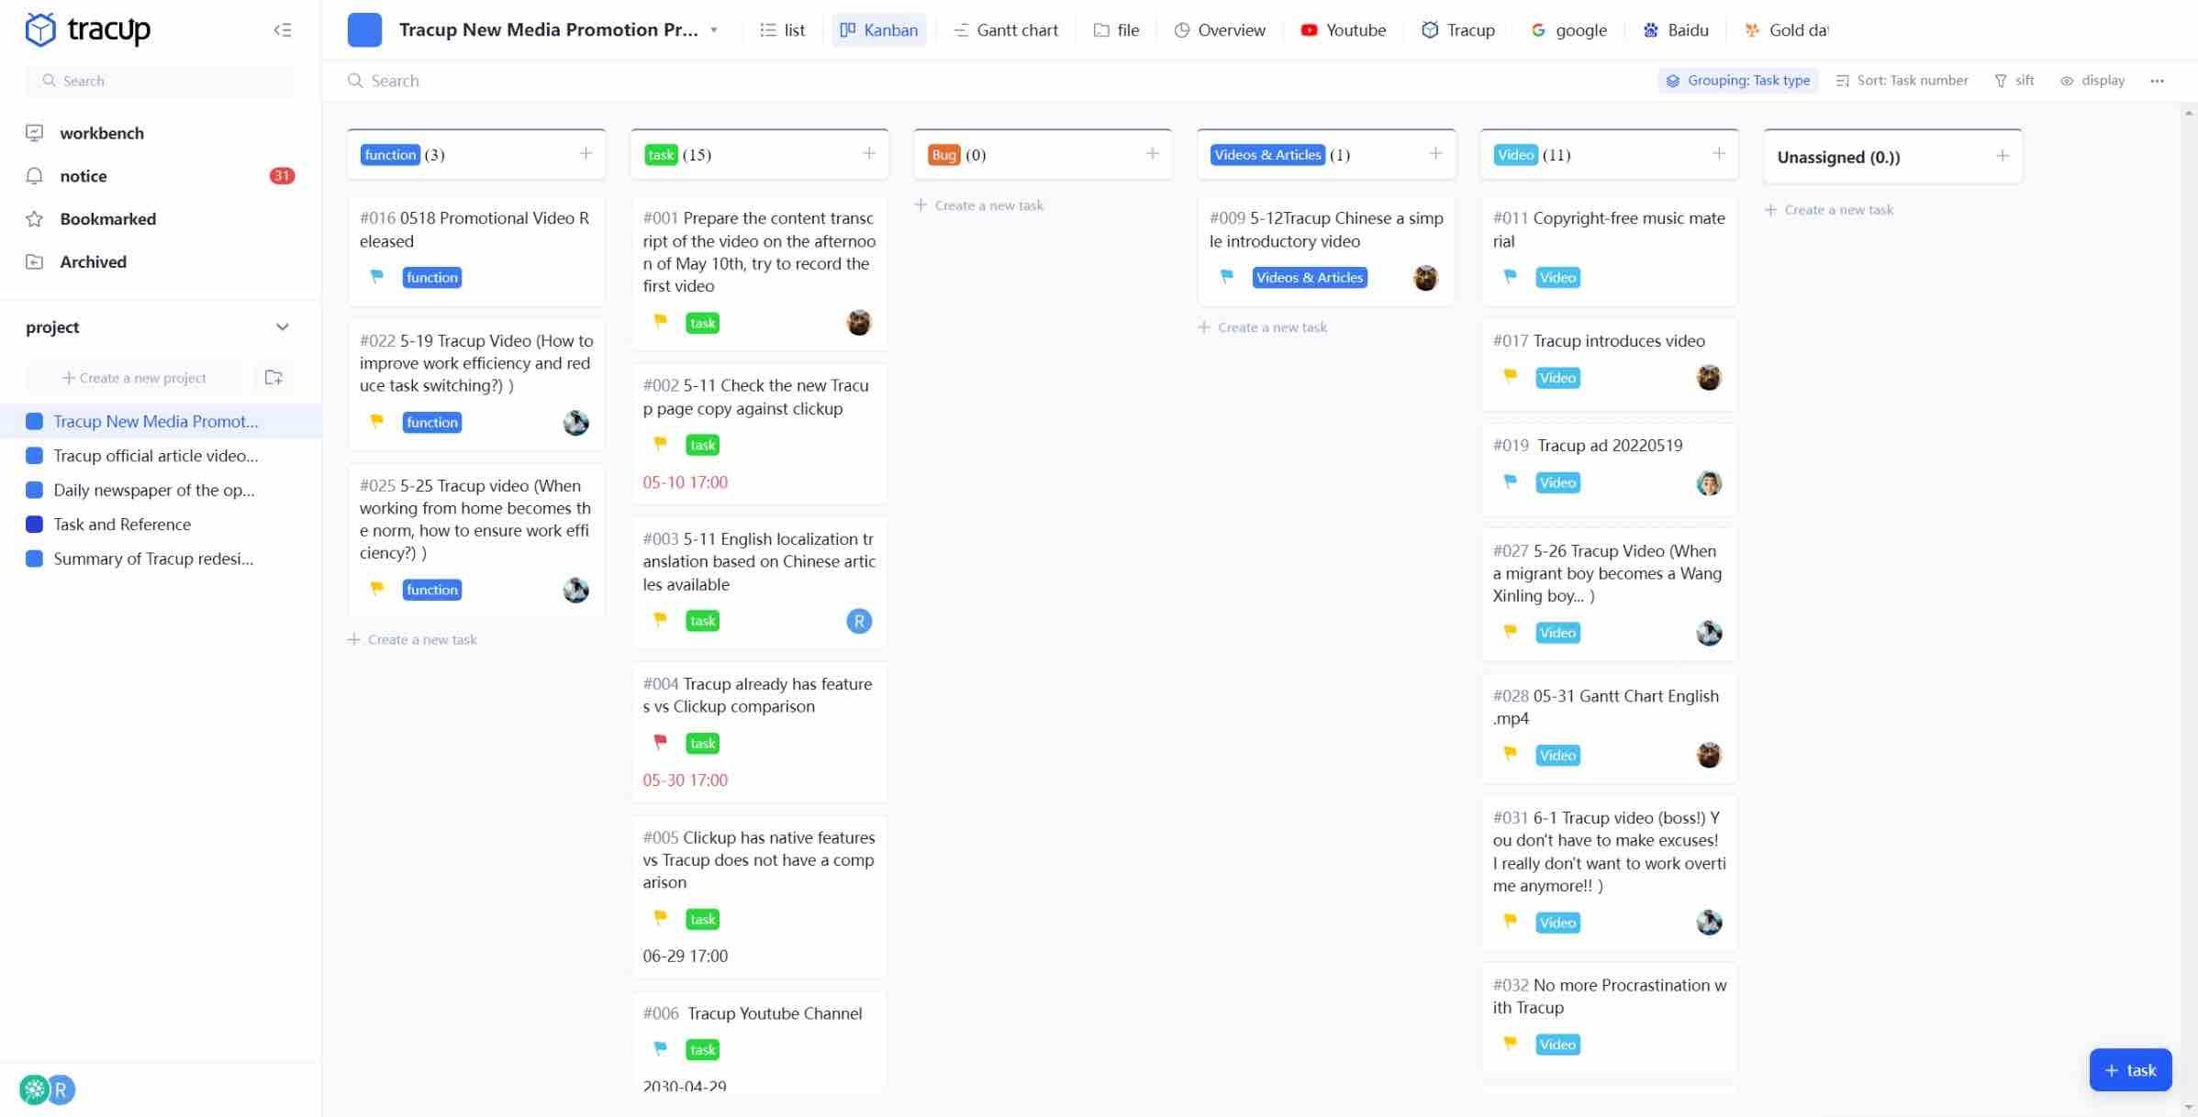The image size is (2198, 1117).
Task: Click the main Search field above the Kanban board
Action: pos(395,81)
